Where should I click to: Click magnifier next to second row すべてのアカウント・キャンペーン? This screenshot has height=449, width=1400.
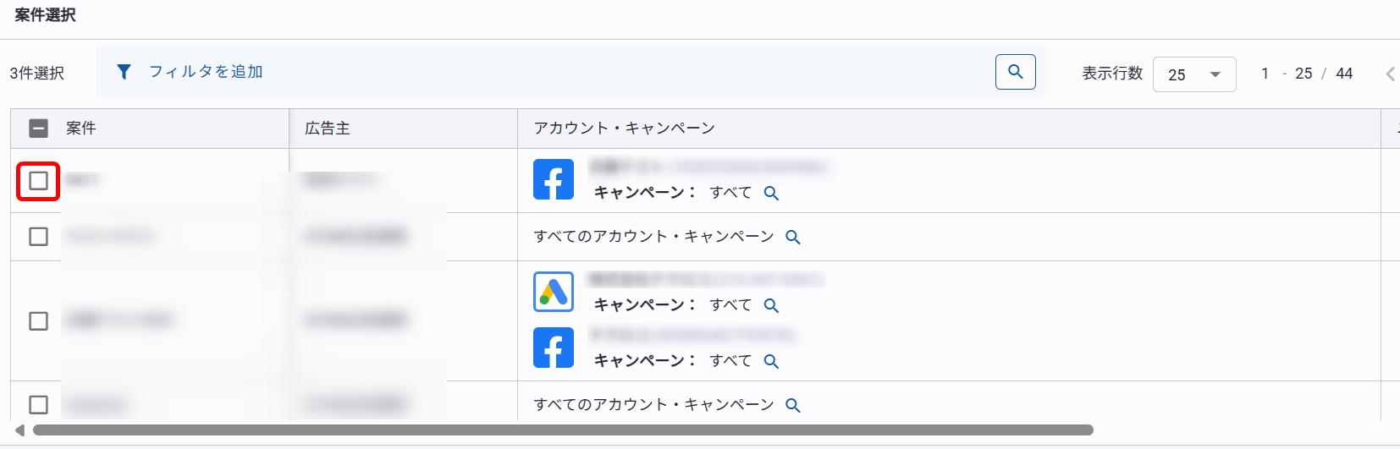click(x=792, y=237)
